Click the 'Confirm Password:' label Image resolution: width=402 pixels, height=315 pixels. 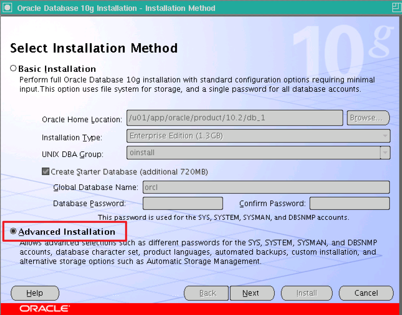pos(272,203)
